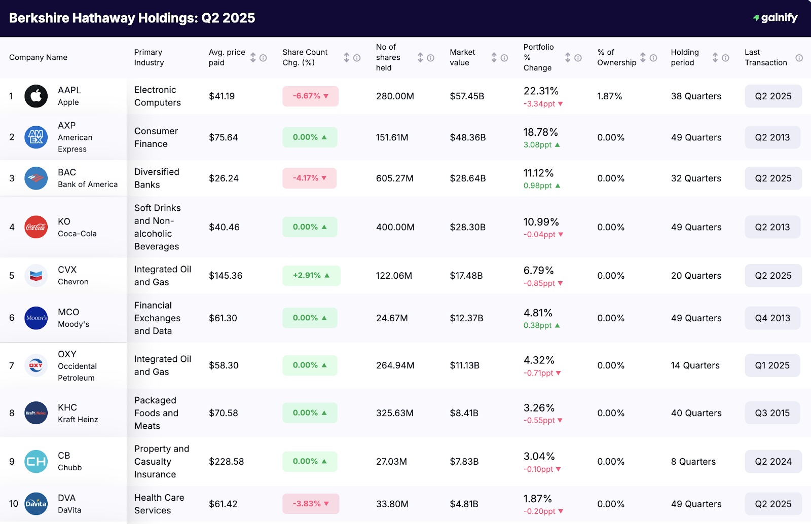Open info icon for Portfolio % Change
811x524 pixels.
pos(578,58)
